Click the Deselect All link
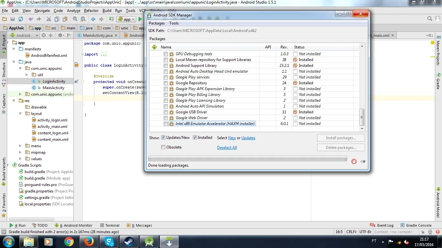The image size is (442, 248). pyautogui.click(x=227, y=148)
